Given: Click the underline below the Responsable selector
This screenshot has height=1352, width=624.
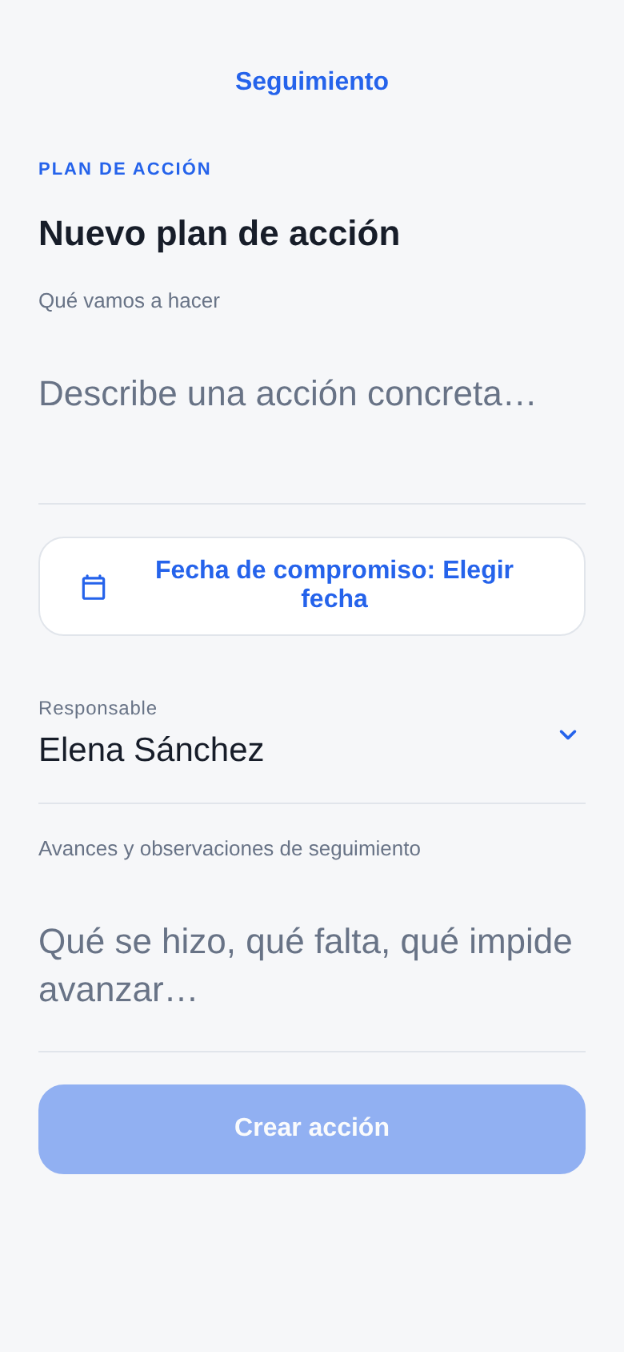Looking at the screenshot, I should tap(312, 803).
